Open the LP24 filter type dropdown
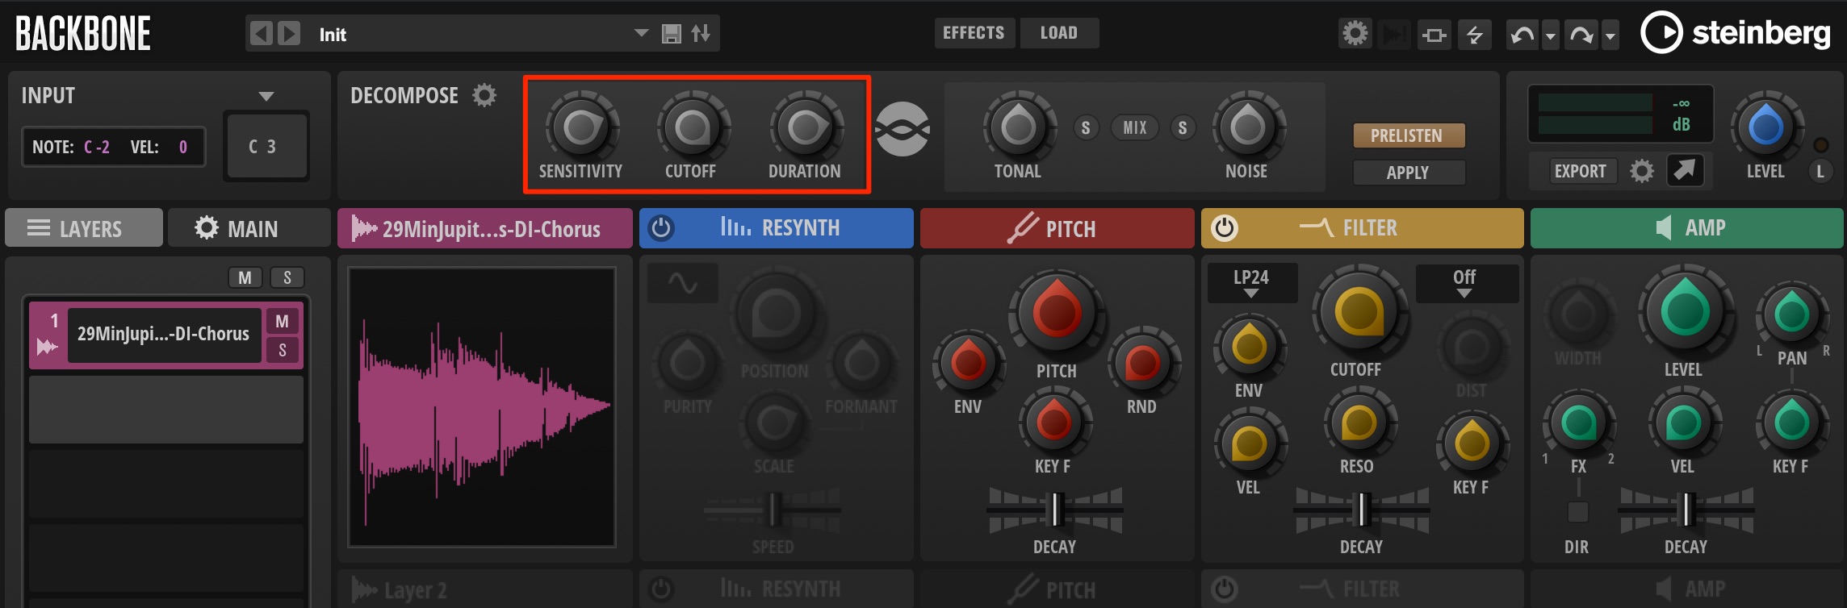The width and height of the screenshot is (1847, 608). [x=1252, y=283]
